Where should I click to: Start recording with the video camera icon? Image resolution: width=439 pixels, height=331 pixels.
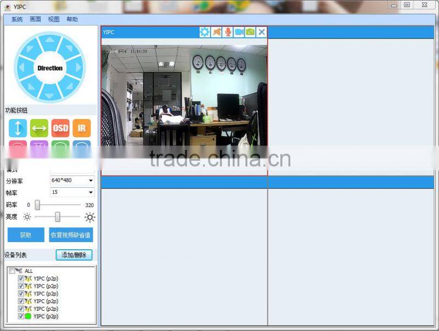(239, 32)
